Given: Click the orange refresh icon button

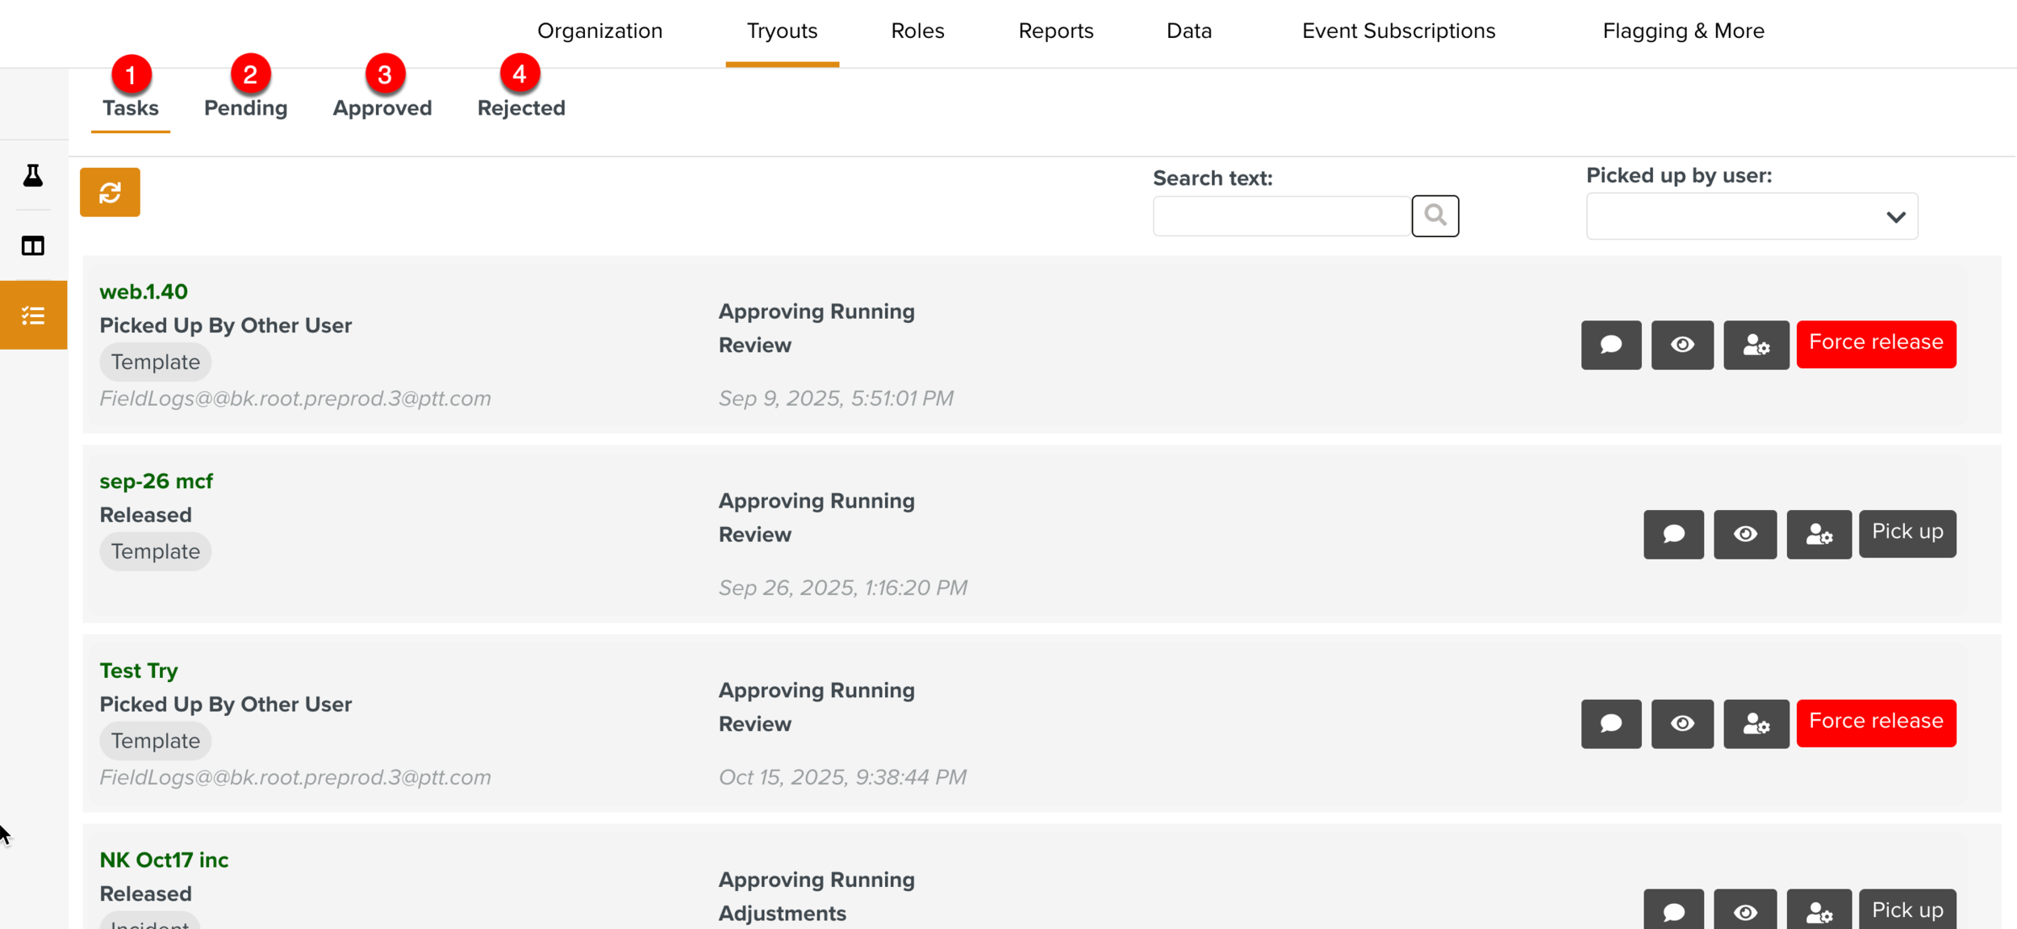Looking at the screenshot, I should click(x=110, y=192).
